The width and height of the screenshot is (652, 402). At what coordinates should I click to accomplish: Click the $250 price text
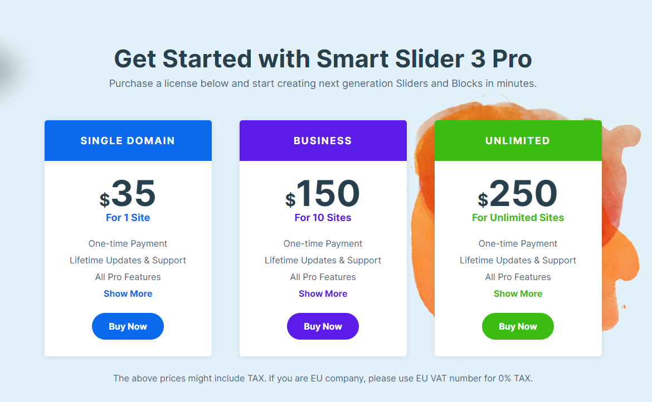[518, 193]
